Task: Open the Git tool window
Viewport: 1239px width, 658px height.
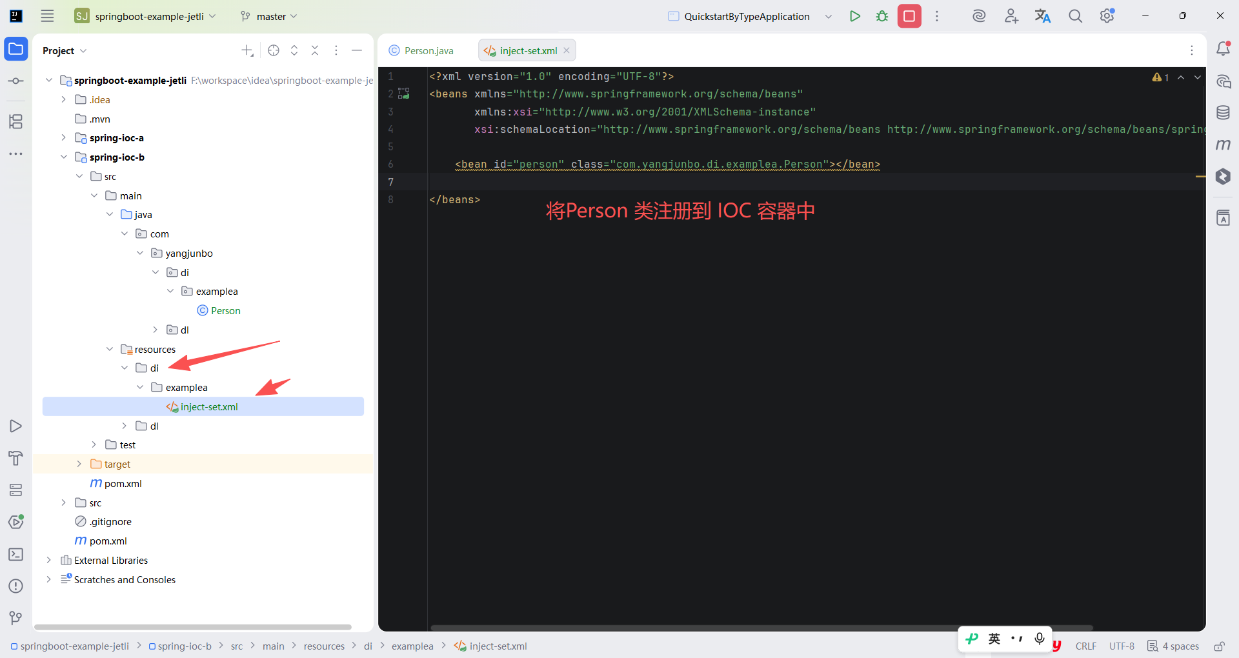Action: (16, 618)
